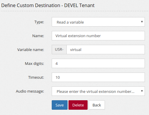
Task: Save the custom destination
Action: point(60,105)
